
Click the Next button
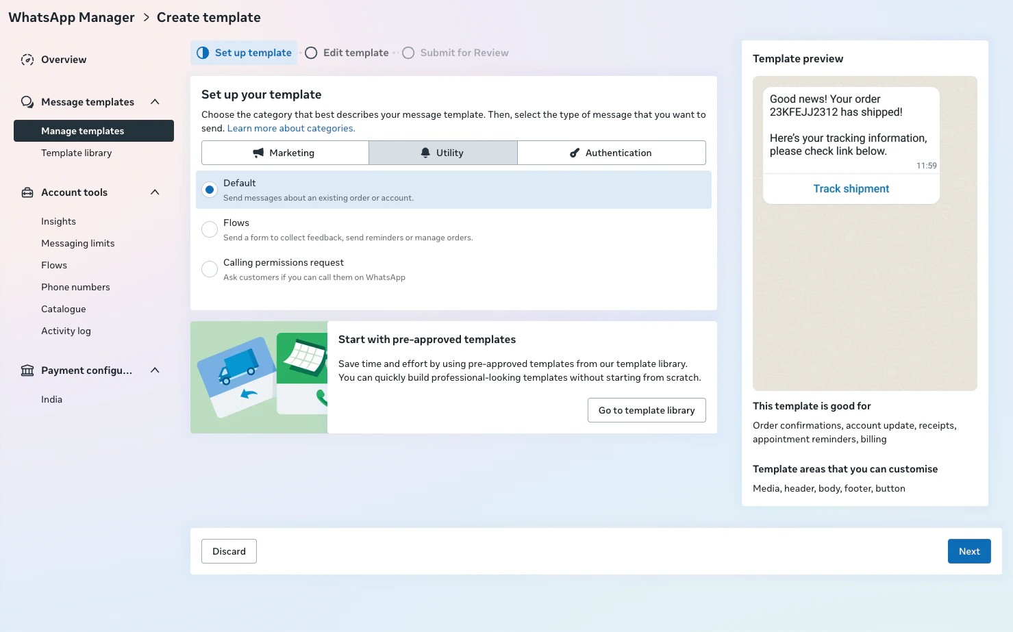(x=969, y=551)
